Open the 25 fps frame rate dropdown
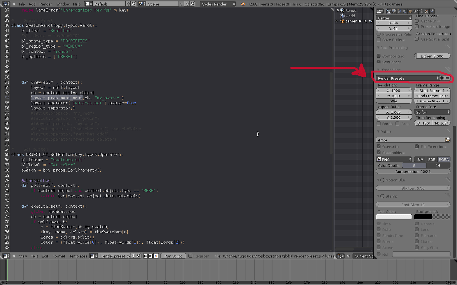This screenshot has width=457, height=285. point(432,112)
